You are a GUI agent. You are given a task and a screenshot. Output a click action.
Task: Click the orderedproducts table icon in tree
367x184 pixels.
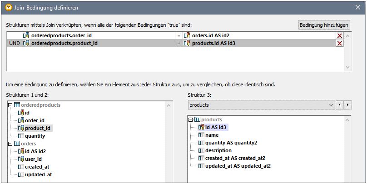click(17, 105)
